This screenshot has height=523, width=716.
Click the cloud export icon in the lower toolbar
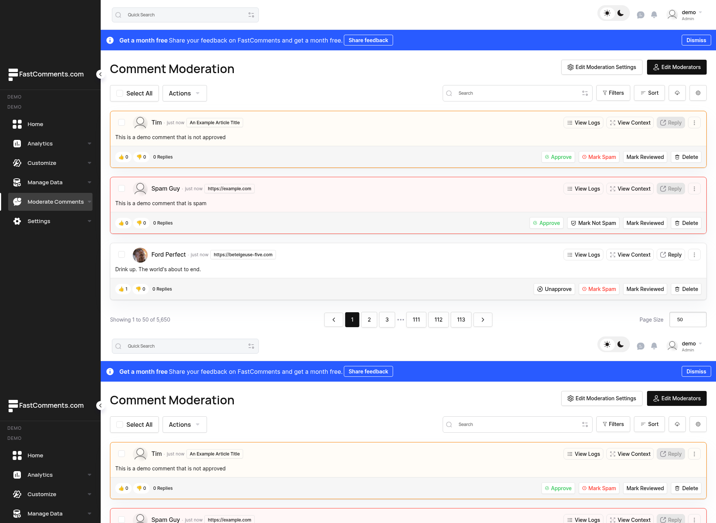click(677, 424)
